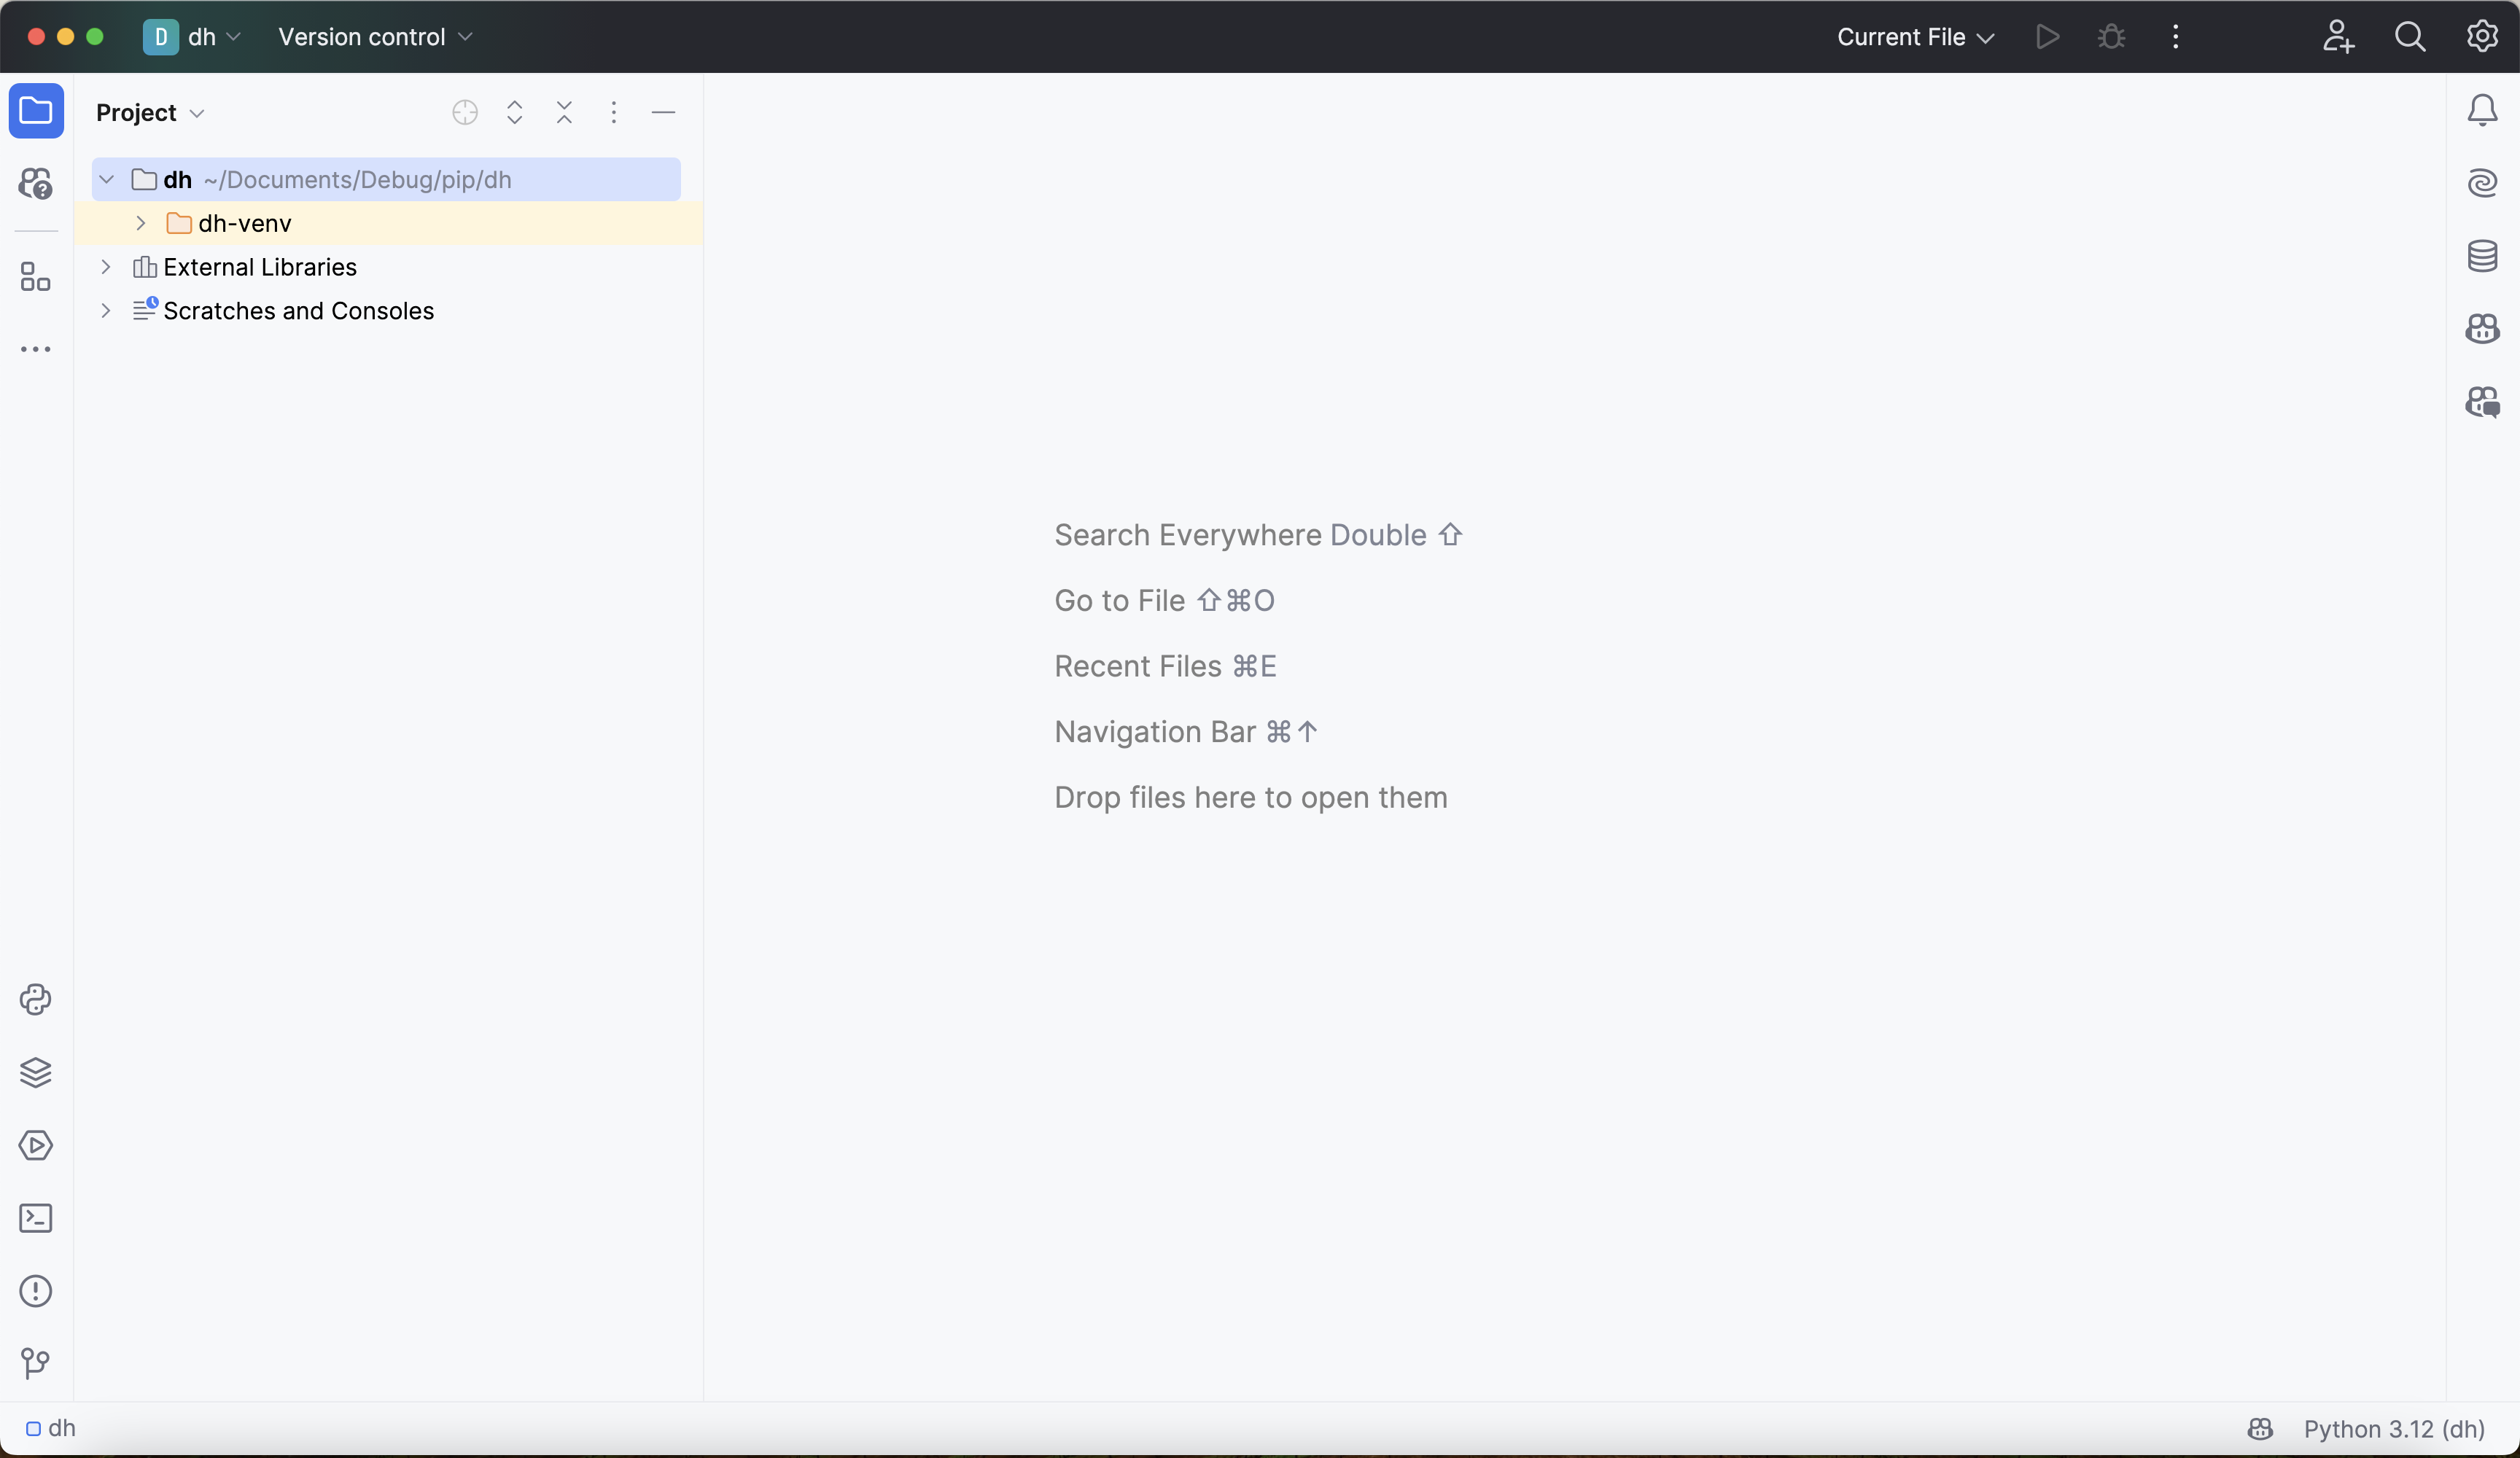Open the Terminal tool window
The height and width of the screenshot is (1458, 2520).
pos(36,1218)
